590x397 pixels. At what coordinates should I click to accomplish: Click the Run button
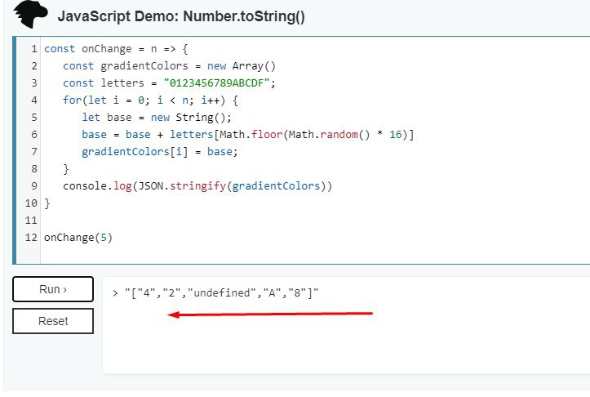tap(53, 289)
